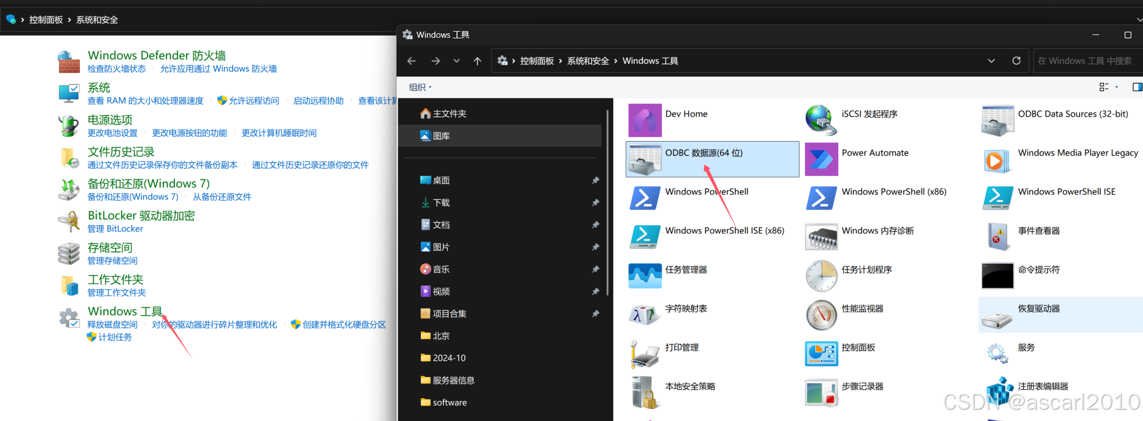Open 文件历史记录 heading link
Screen dimensions: 1143x421
(x=121, y=152)
